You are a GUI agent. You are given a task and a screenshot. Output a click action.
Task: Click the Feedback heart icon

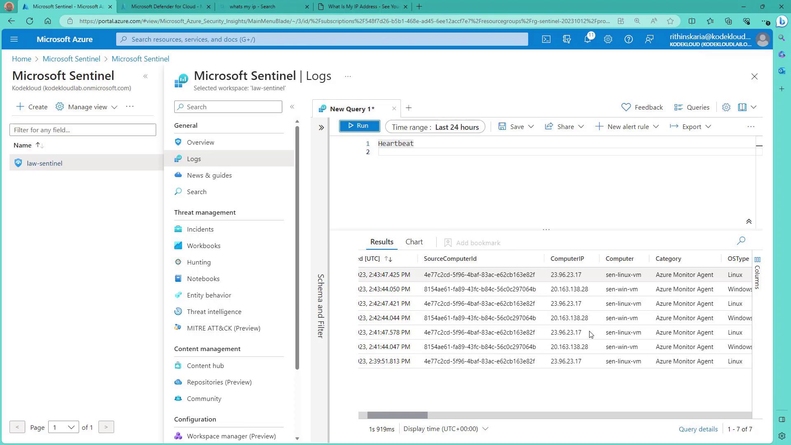point(626,108)
